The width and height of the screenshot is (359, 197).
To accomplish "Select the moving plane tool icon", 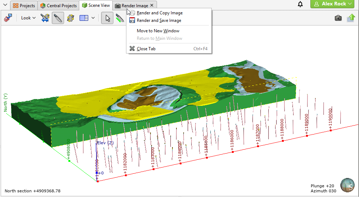I will click(x=71, y=18).
